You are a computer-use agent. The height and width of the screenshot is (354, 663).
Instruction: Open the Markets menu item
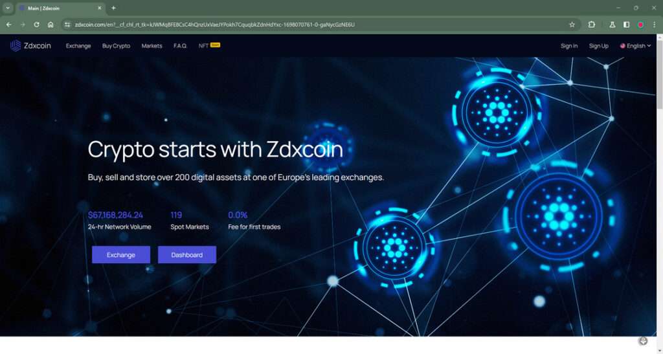click(x=152, y=45)
